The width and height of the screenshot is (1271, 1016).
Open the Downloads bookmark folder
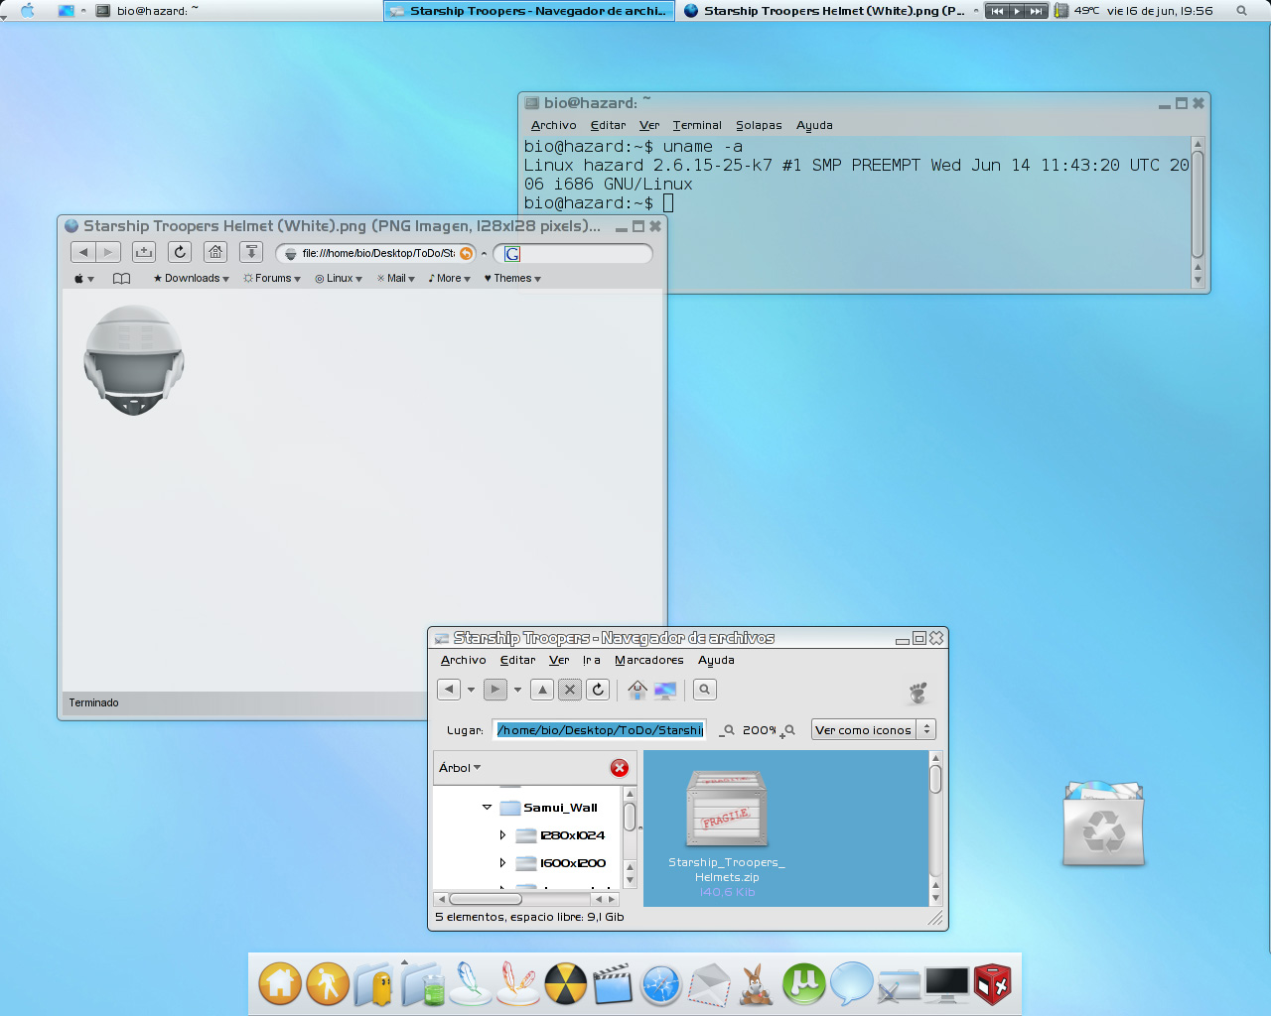191,279
